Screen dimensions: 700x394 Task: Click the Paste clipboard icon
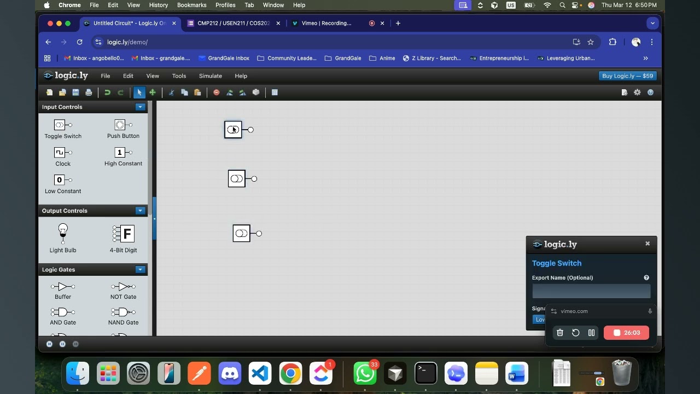(197, 92)
